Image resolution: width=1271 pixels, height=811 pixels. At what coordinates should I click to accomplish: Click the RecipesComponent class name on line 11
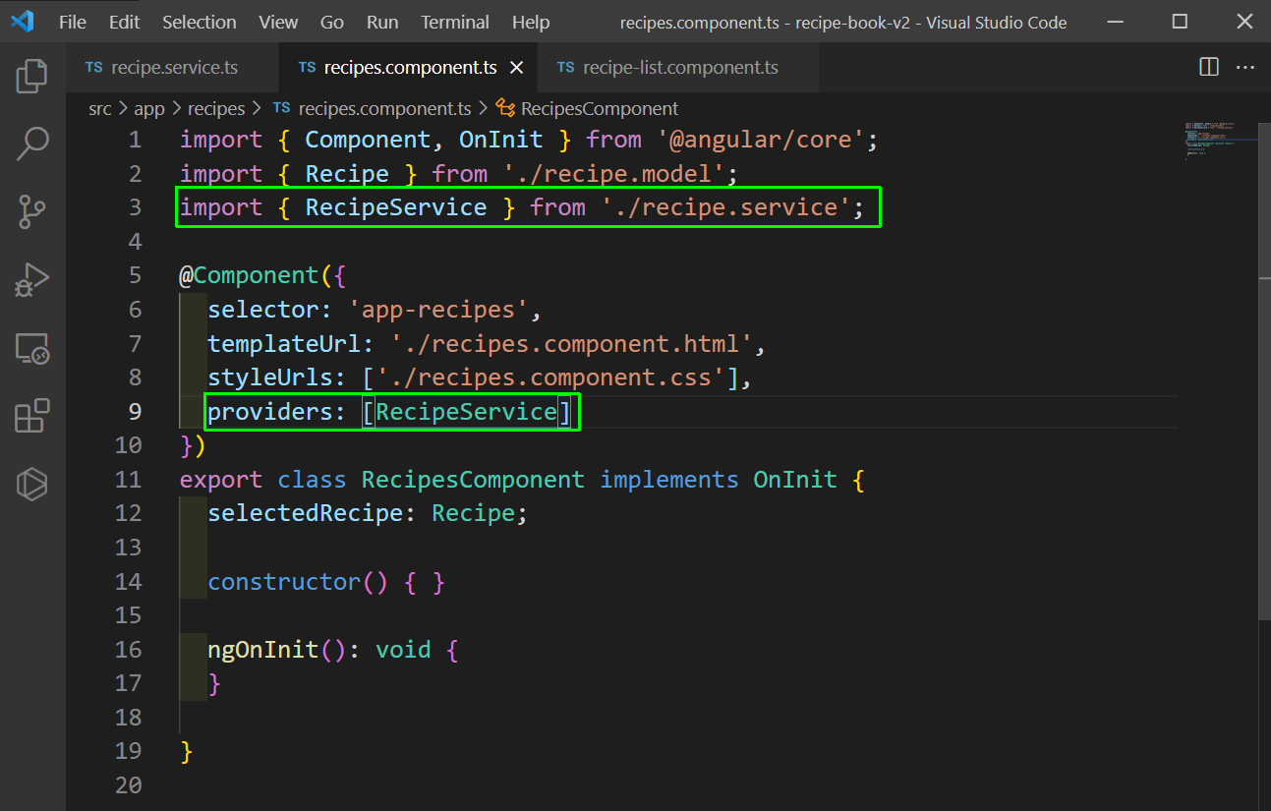point(474,480)
